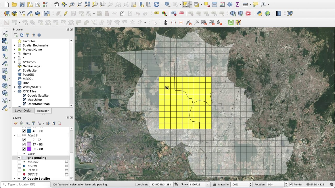
Task: Activate the Zoom In magnifier tool
Action: (x=72, y=4)
